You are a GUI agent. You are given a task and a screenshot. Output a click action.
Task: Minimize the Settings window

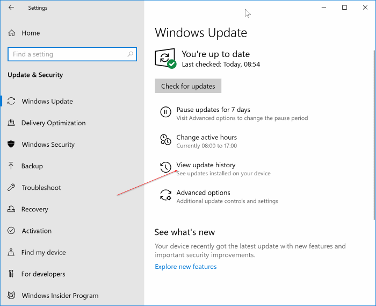(x=324, y=8)
